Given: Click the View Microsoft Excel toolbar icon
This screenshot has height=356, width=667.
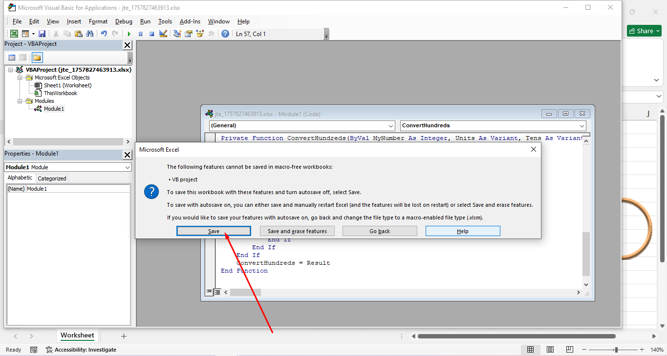Looking at the screenshot, I should click(x=14, y=34).
